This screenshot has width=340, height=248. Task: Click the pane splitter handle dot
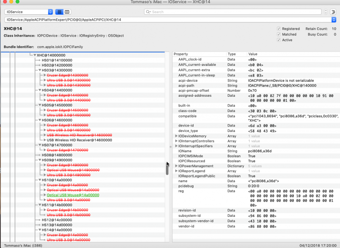coord(170,147)
